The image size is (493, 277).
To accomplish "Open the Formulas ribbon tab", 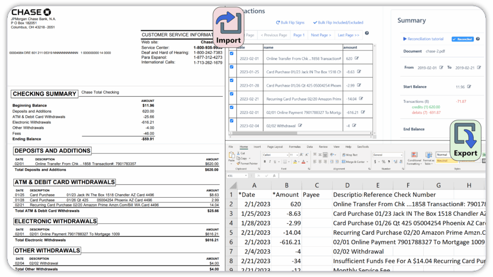I will coord(295,147).
